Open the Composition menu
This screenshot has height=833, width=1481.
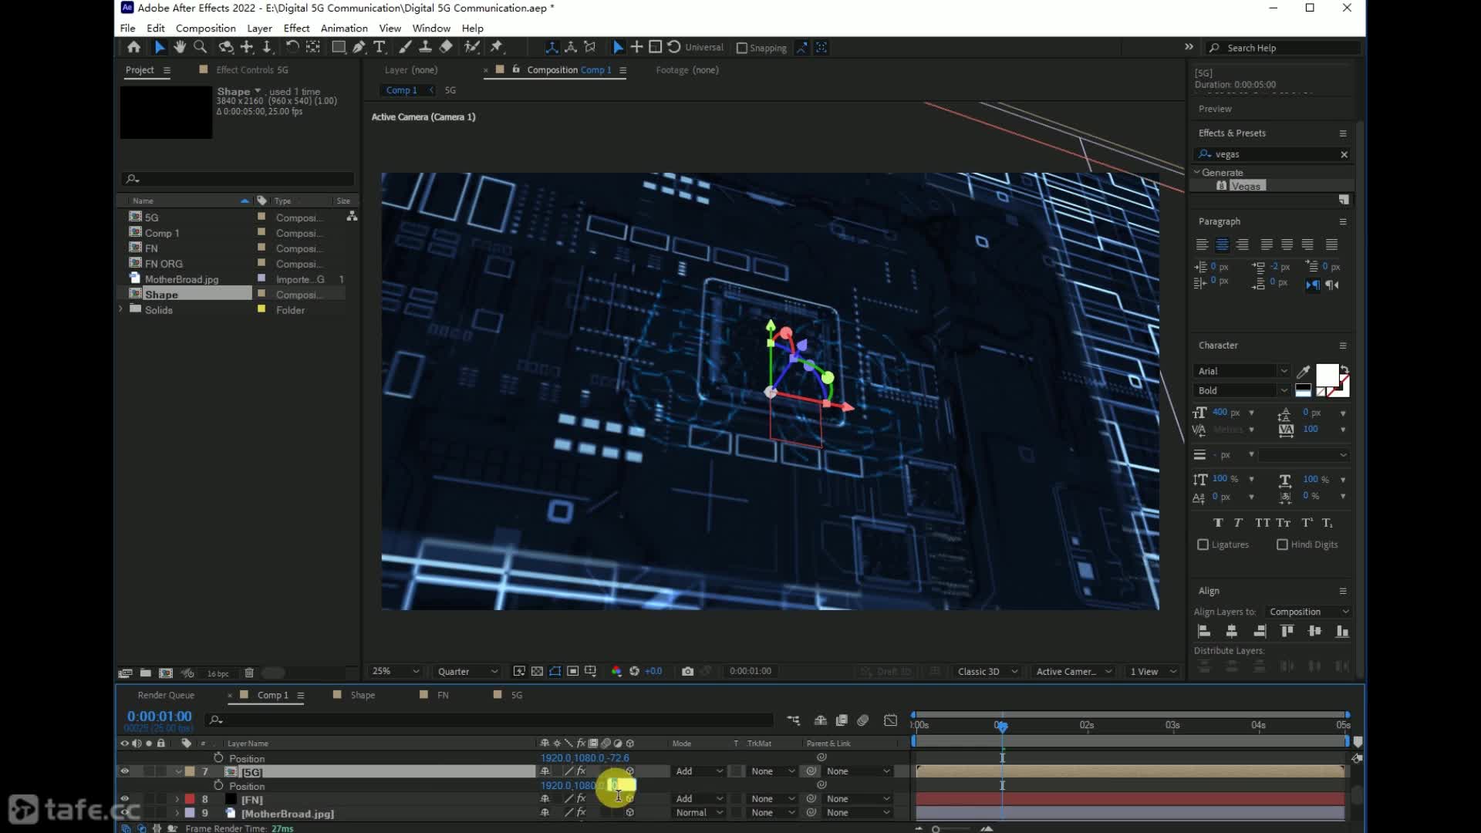click(205, 28)
